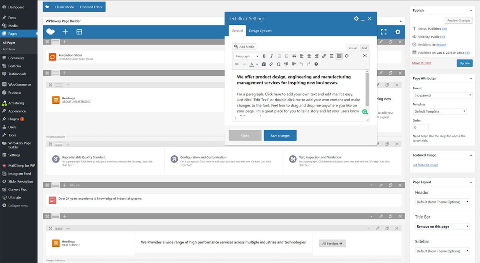The width and height of the screenshot is (480, 263).
Task: Insert a horizontal line
Action: [x=244, y=64]
